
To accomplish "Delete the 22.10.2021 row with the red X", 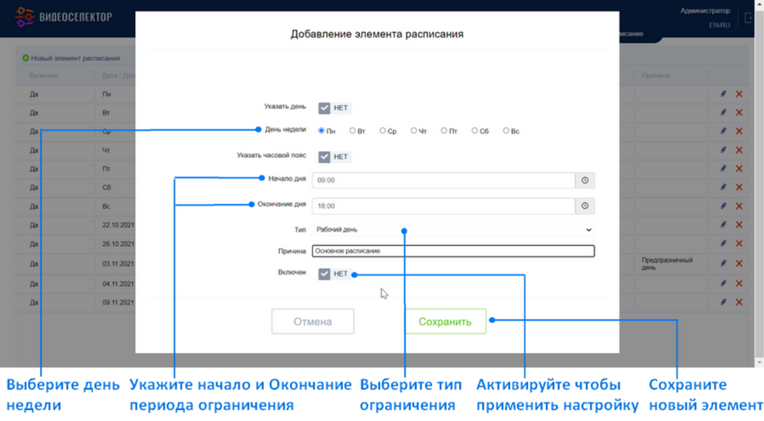I will [x=739, y=225].
